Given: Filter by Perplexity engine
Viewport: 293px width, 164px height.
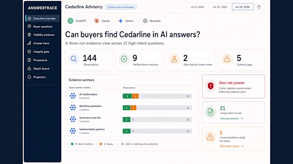Looking at the screenshot, I should (153, 21).
